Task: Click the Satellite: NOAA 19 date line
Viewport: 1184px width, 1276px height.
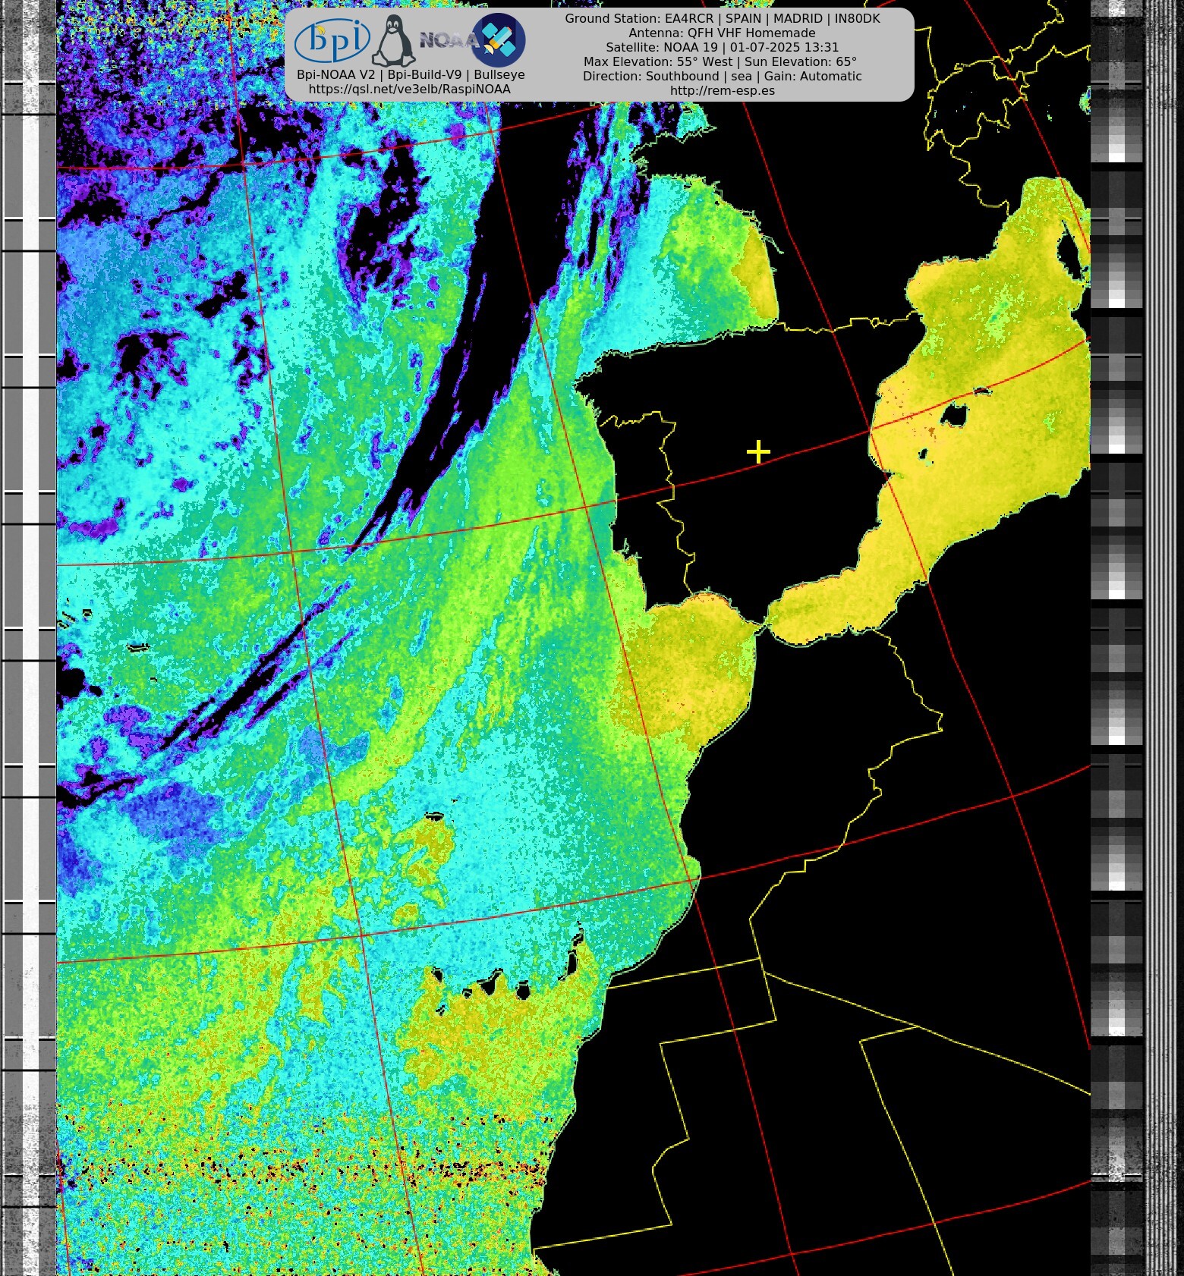Action: pos(723,47)
